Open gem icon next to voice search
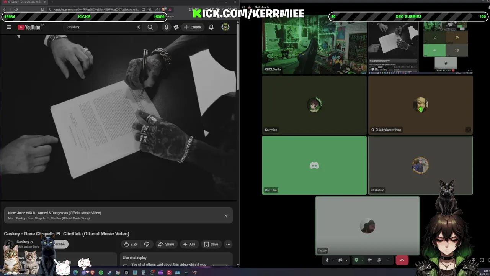 pos(176,27)
